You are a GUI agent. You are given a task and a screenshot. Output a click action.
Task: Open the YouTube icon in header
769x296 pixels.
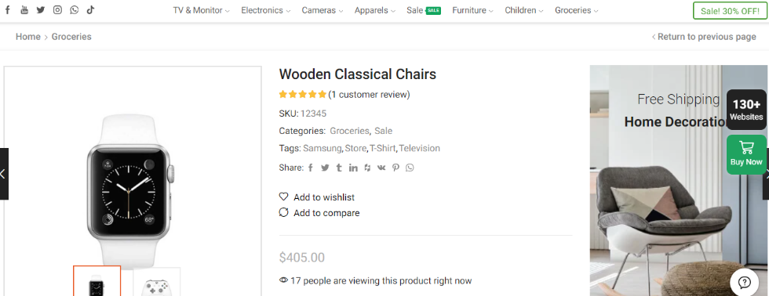point(24,9)
